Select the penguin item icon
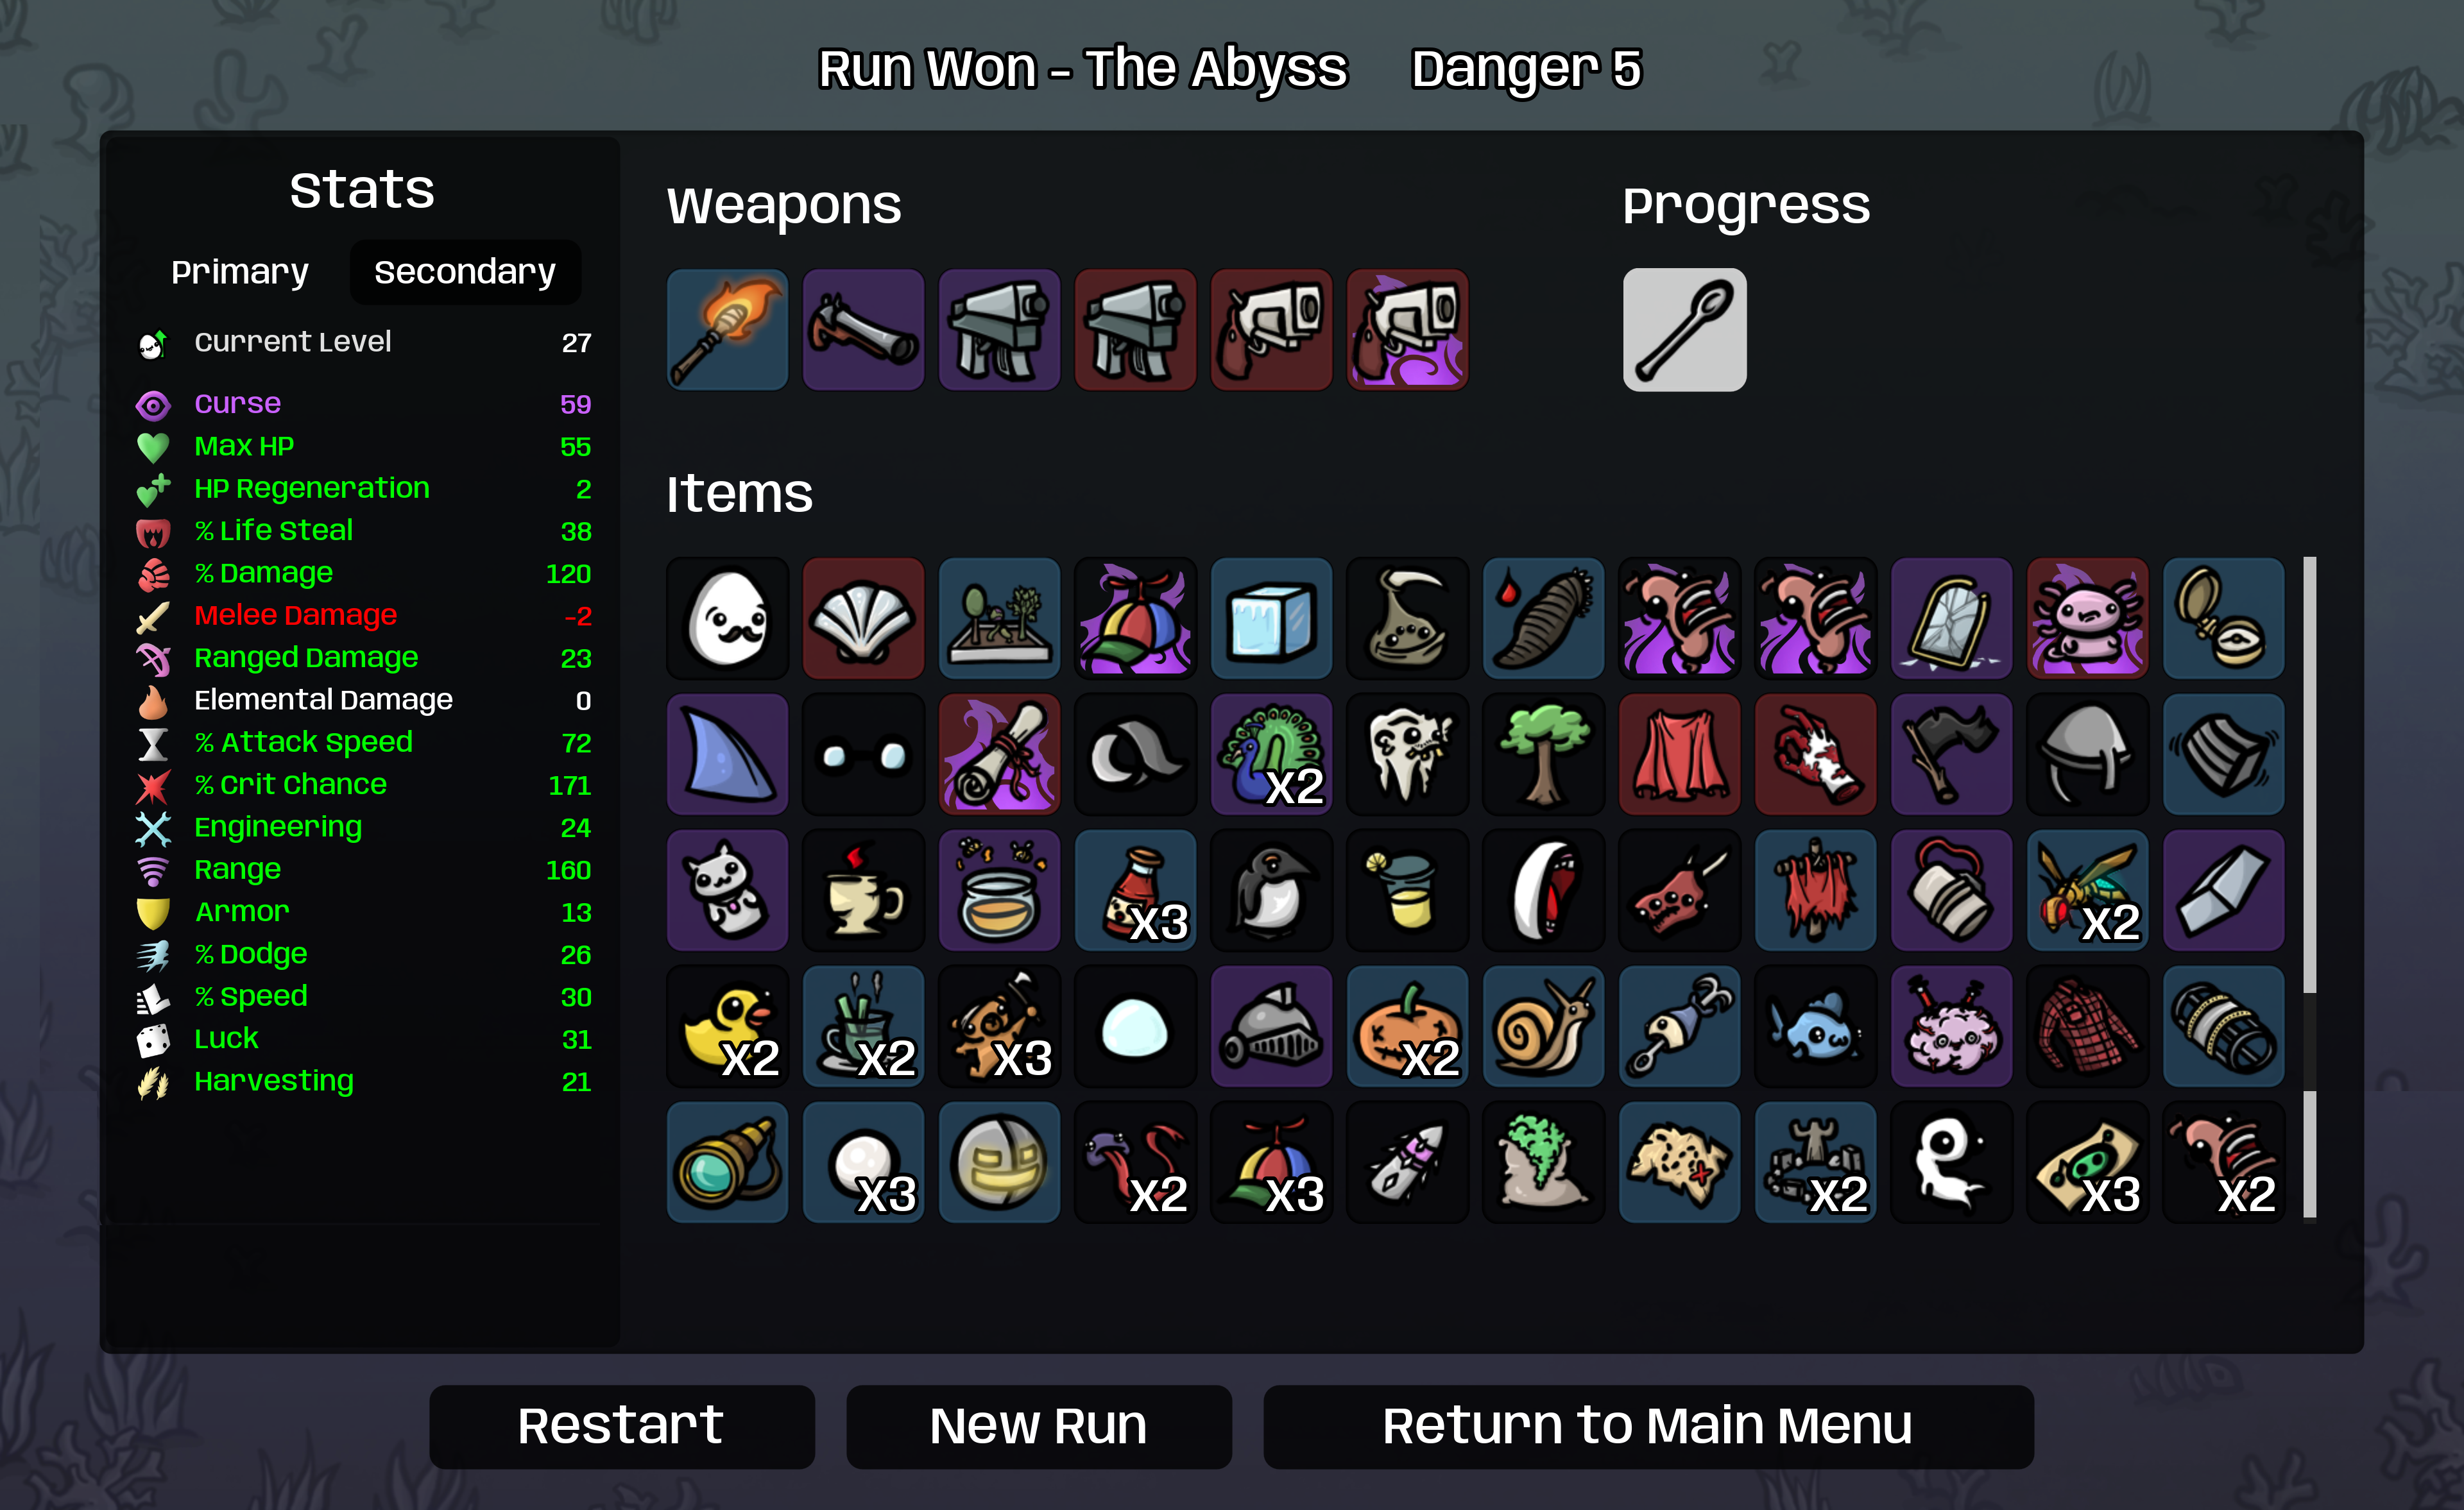 [1271, 890]
